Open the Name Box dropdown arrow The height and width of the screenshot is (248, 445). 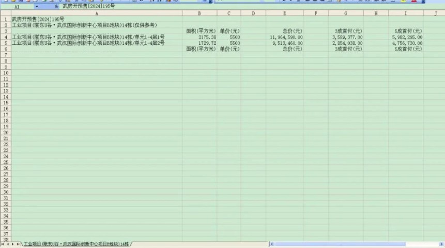pyautogui.click(x=37, y=7)
